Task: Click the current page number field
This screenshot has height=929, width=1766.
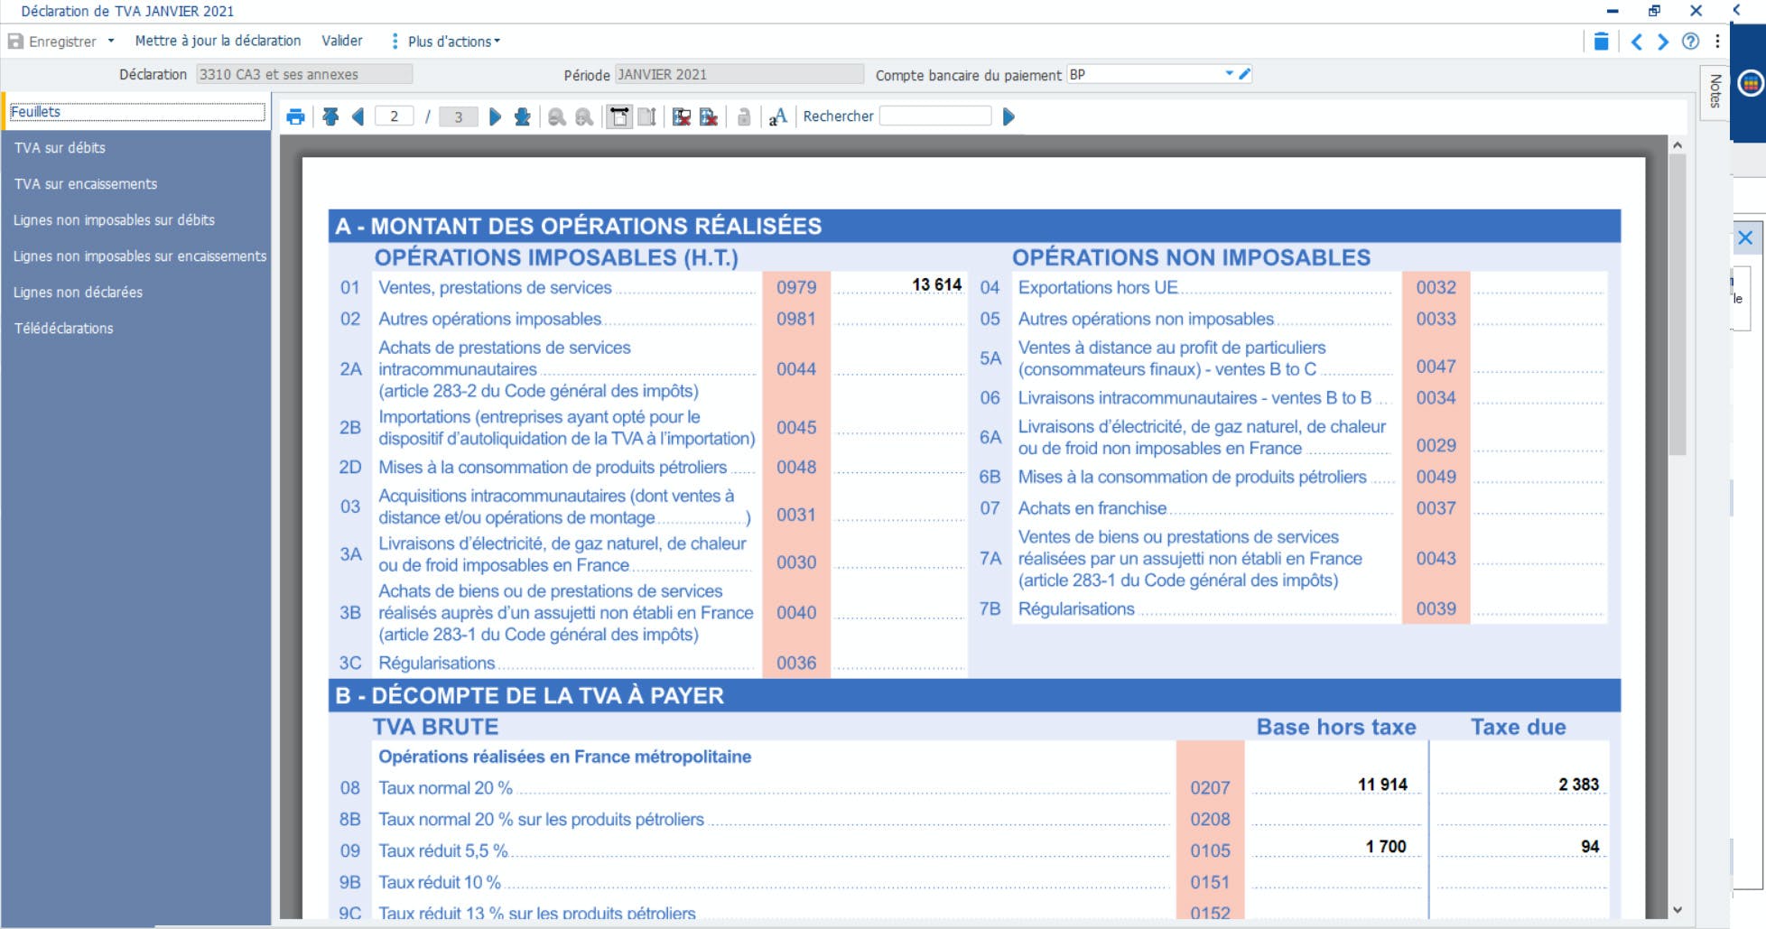Action: 394,116
